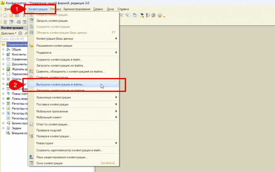The height and width of the screenshot is (172, 275).
Task: Click the Журналы документов tree node icon
Action: (8, 69)
